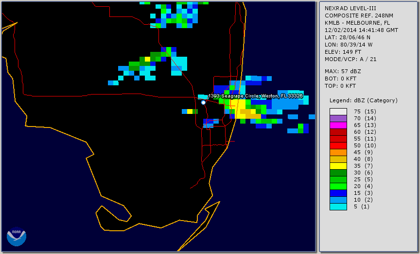420x254 pixels.
Task: Click the '12/02/2014 14:41:48 GMT' timestamp
Action: 361,30
